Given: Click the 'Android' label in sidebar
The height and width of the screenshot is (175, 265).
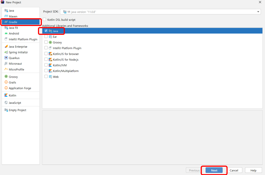Looking at the screenshot, I should pos(14,33).
